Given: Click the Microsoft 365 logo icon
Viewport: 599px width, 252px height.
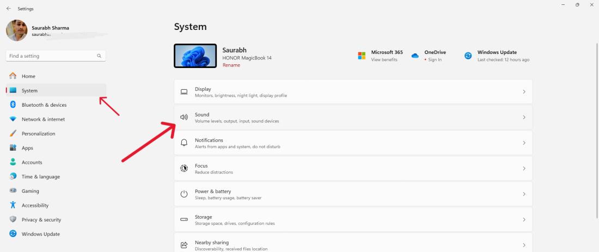Looking at the screenshot, I should (x=362, y=56).
